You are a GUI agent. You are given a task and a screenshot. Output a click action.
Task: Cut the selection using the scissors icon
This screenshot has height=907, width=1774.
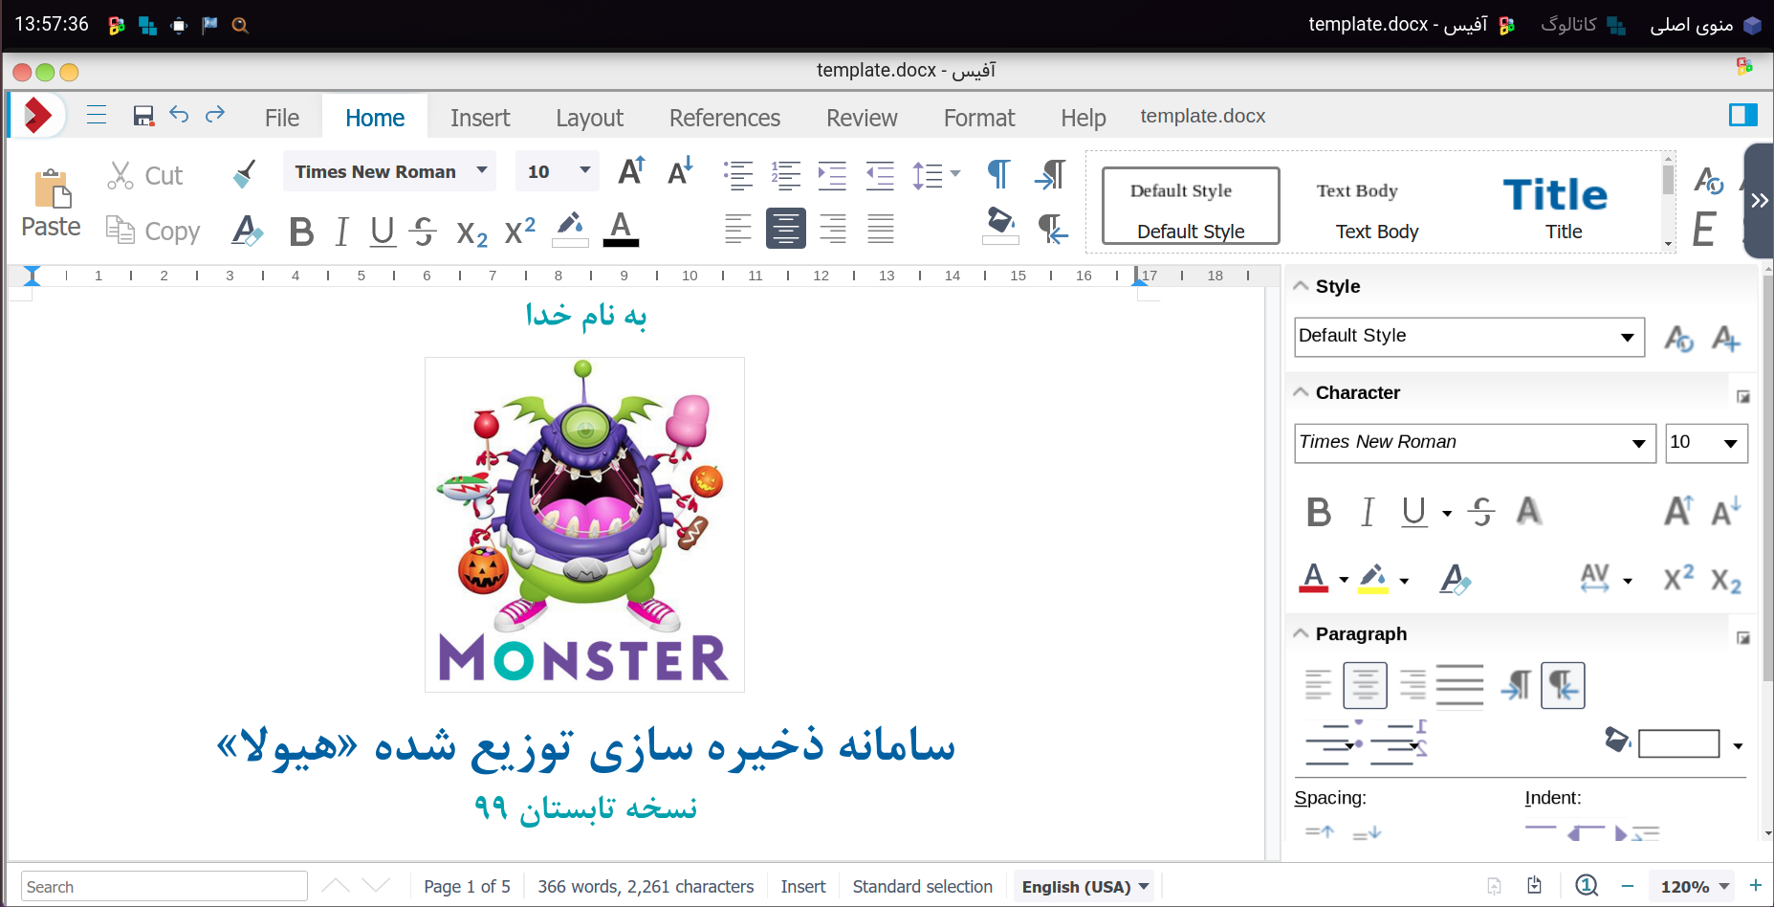point(120,175)
